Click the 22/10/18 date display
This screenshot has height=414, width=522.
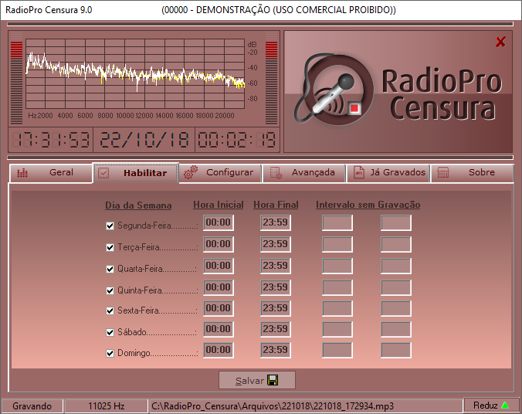point(144,140)
